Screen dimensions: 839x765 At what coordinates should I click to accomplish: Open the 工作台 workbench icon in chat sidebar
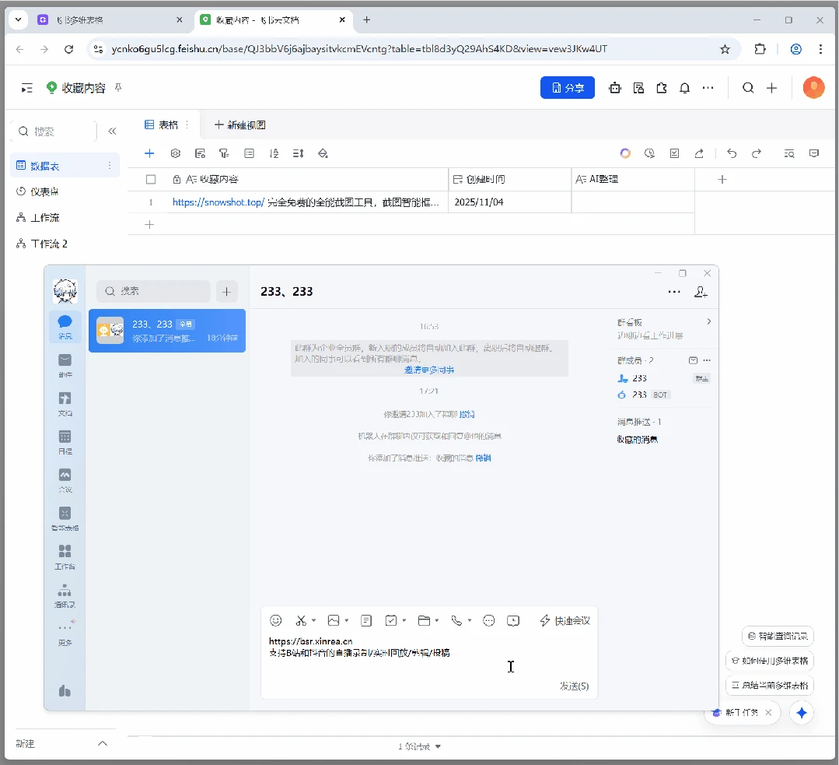(65, 556)
